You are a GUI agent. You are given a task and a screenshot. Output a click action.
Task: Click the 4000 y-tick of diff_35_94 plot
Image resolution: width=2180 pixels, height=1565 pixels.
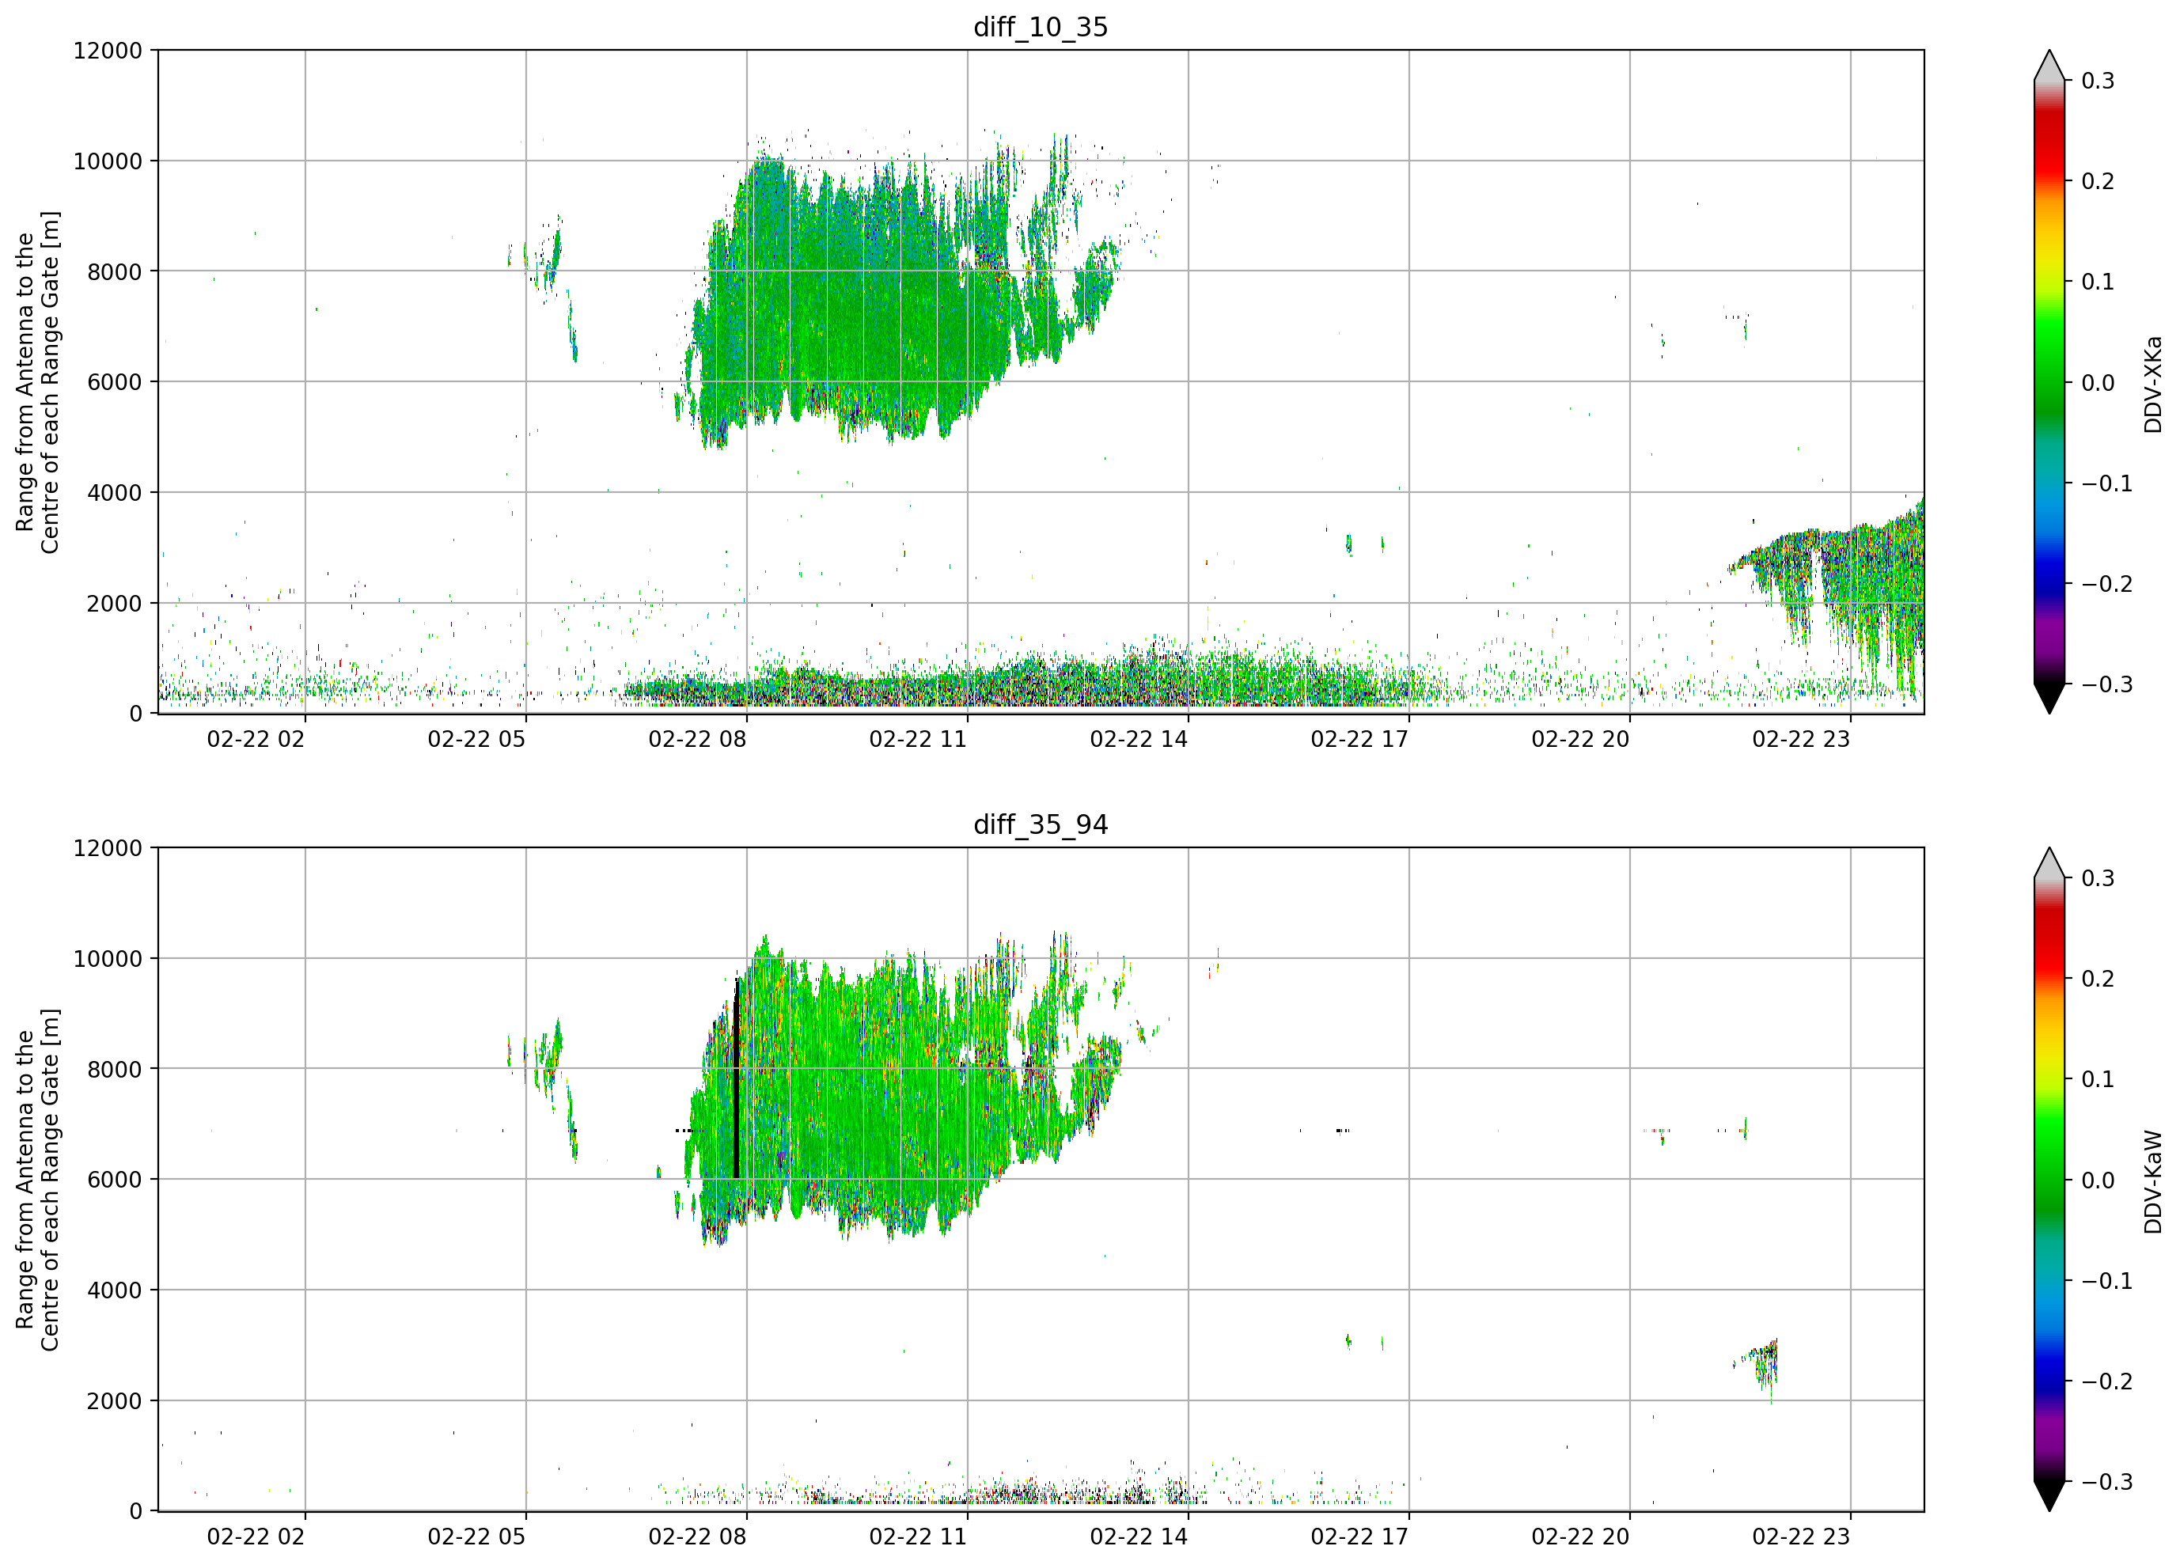point(115,1291)
